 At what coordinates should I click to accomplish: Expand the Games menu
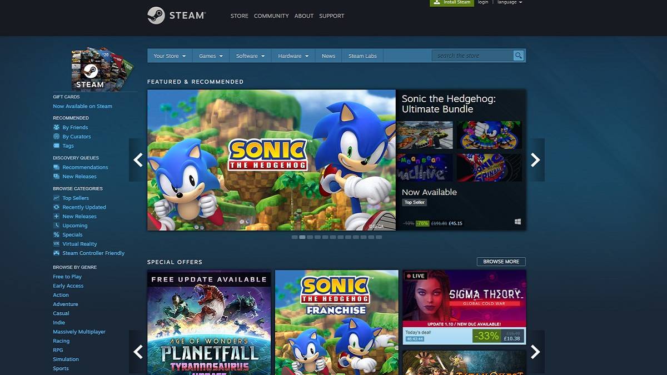pos(210,56)
